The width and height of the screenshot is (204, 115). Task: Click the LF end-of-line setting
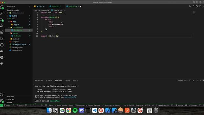click(x=153, y=105)
